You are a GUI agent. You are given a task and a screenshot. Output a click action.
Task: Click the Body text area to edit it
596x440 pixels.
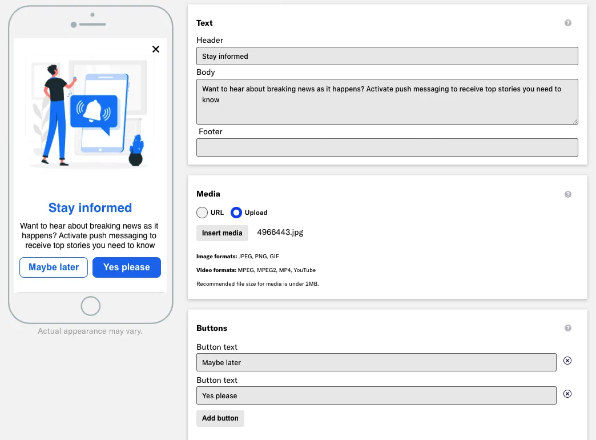pos(387,101)
